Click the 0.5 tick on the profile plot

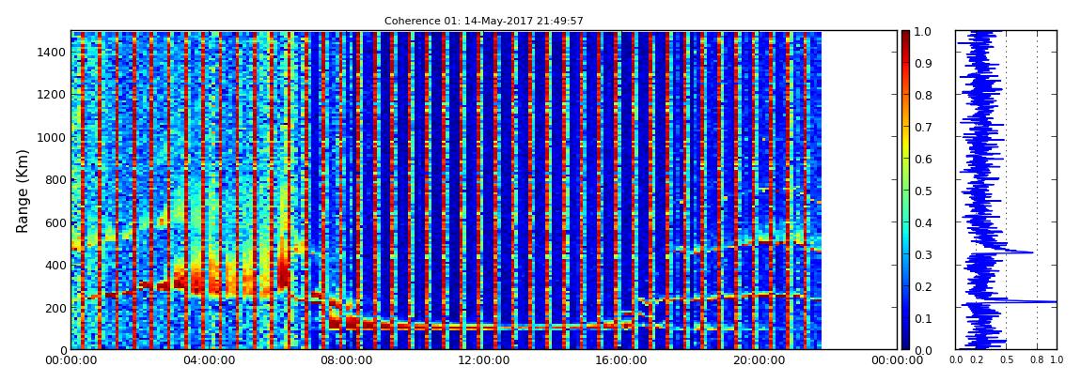tap(1007, 360)
